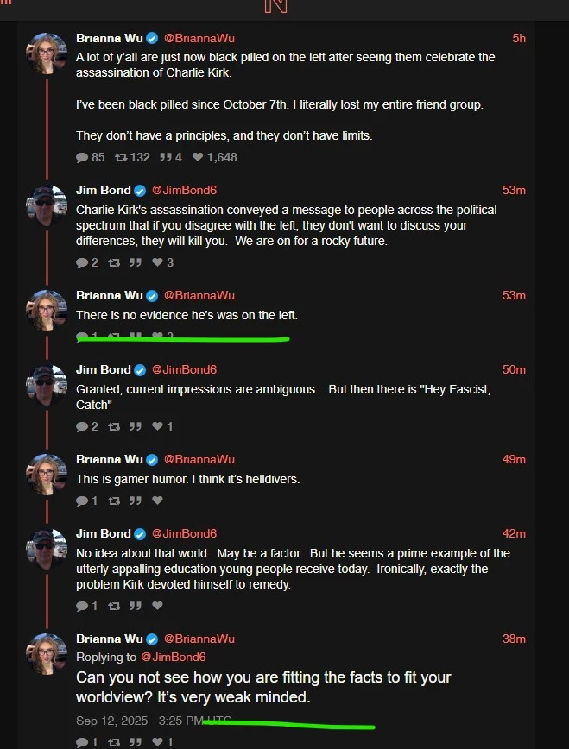569x749 pixels.
Task: Click the heart icon showing 3 likes
Action: [159, 262]
